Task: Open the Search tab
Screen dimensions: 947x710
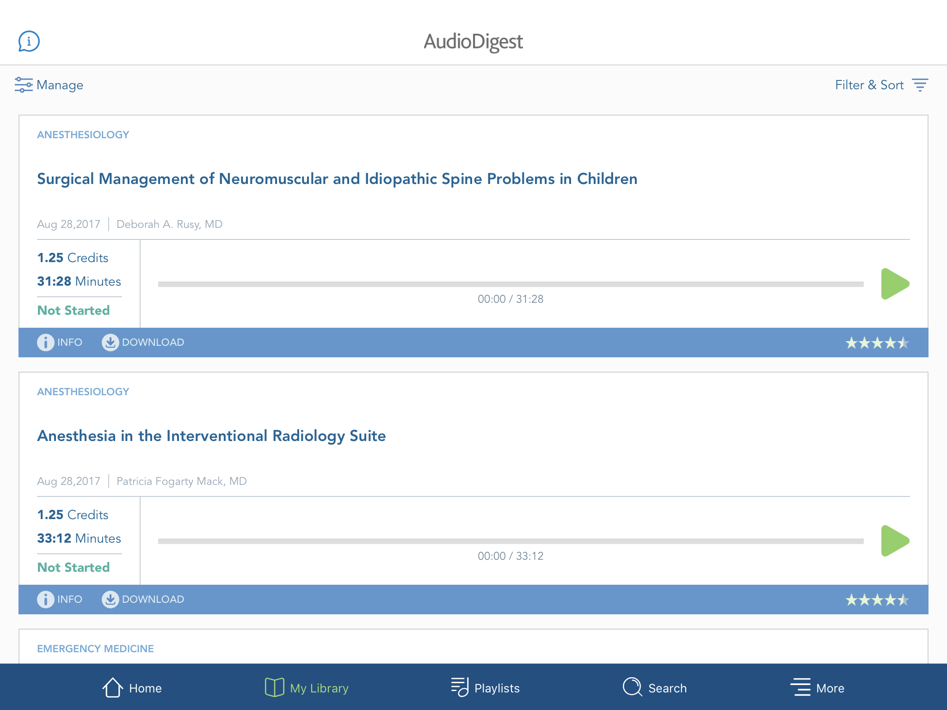Action: [654, 688]
